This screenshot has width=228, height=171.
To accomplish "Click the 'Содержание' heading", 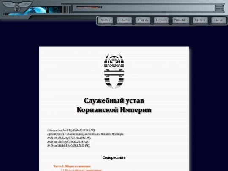I will click(114, 157).
